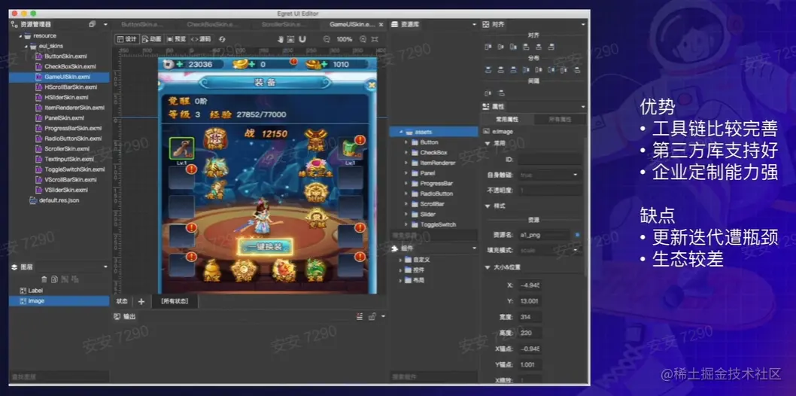796x396 pixels.
Task: Open the ButtonSkin.e... editor tab
Action: click(142, 24)
